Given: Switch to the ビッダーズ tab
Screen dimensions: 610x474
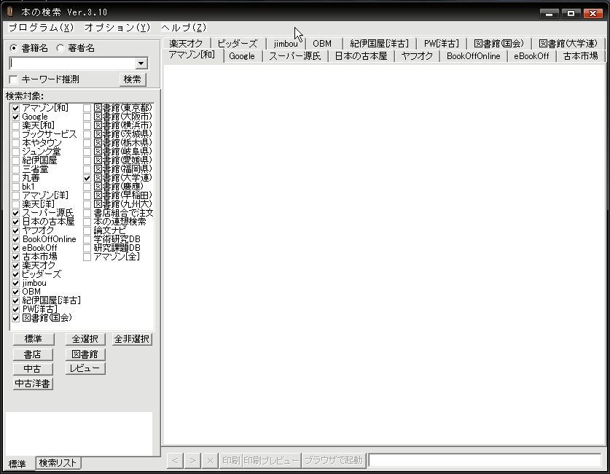Looking at the screenshot, I should 238,44.
